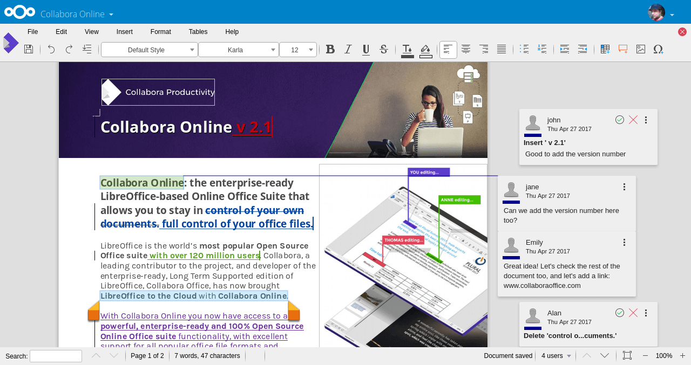Image resolution: width=691 pixels, height=365 pixels.
Task: Open Alan's comment options menu
Action: pyautogui.click(x=646, y=313)
